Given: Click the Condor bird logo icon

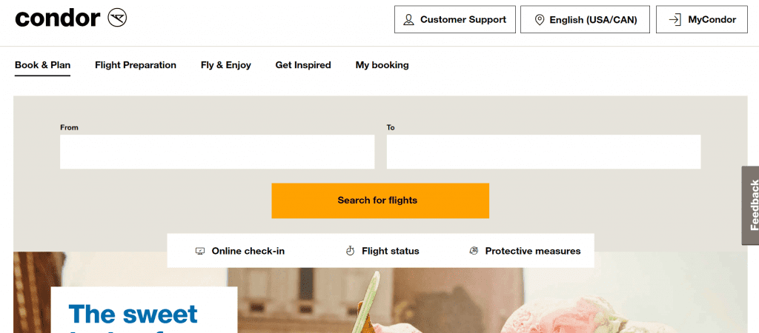Looking at the screenshot, I should coord(117,18).
